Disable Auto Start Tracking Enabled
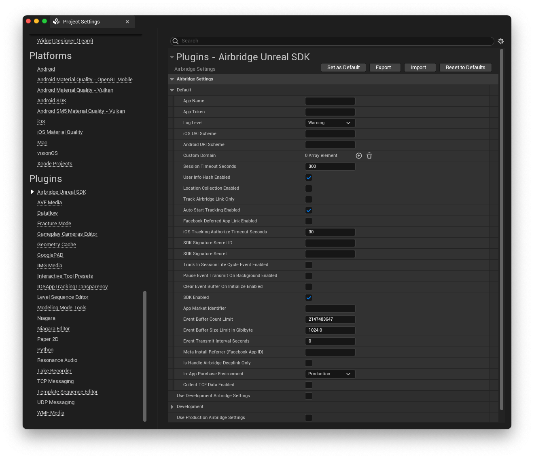 pos(309,210)
